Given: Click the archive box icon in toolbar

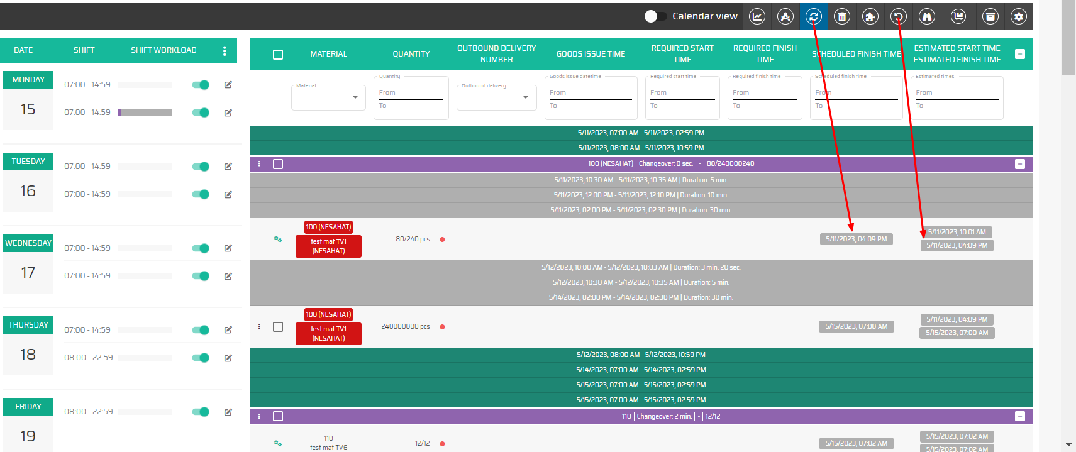Looking at the screenshot, I should tap(990, 17).
